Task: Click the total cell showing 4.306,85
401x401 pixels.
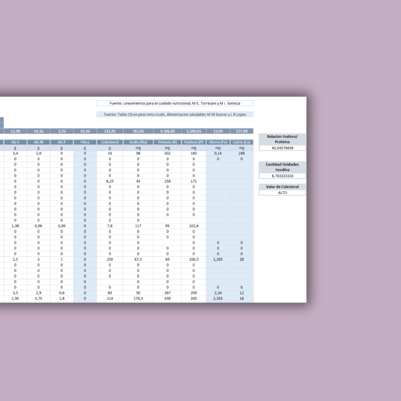Action: coord(167,131)
